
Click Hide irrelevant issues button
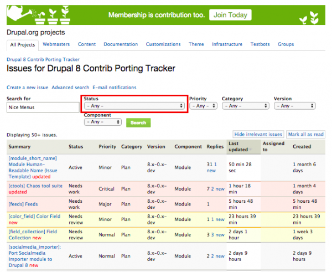tap(258, 135)
